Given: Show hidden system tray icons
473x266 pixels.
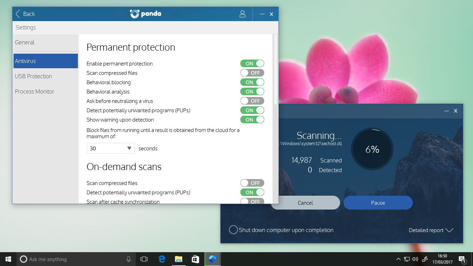Looking at the screenshot, I should (398, 259).
